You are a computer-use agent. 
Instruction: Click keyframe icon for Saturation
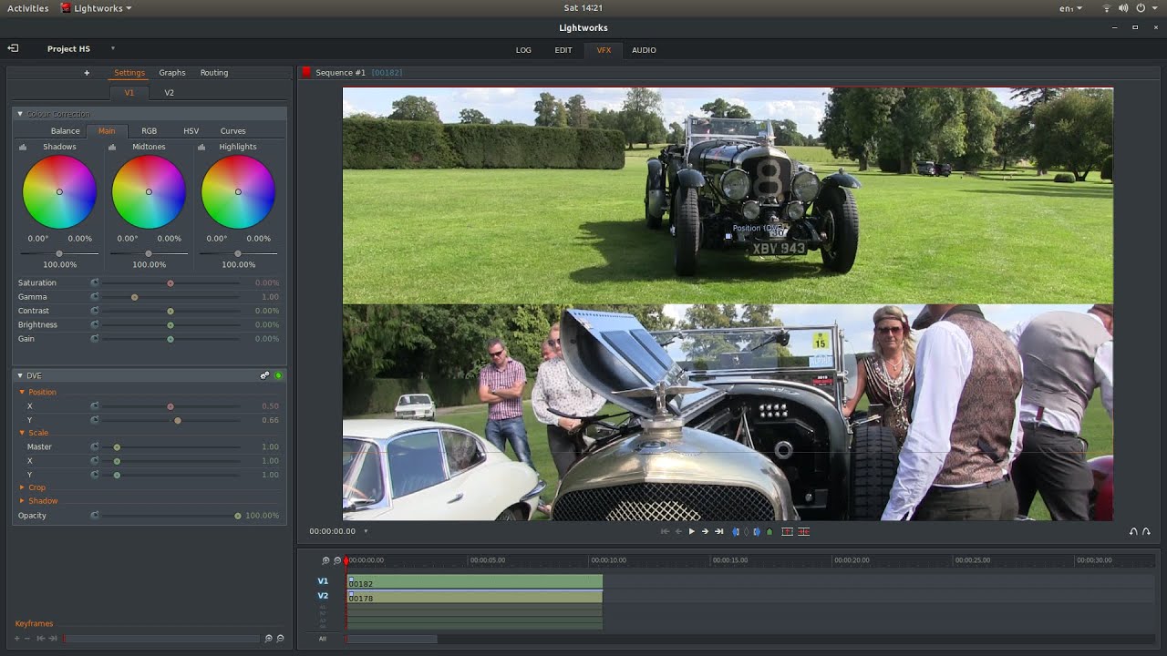95,282
